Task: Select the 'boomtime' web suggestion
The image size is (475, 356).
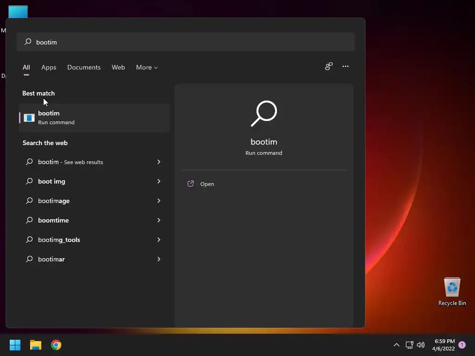Action: click(x=94, y=220)
